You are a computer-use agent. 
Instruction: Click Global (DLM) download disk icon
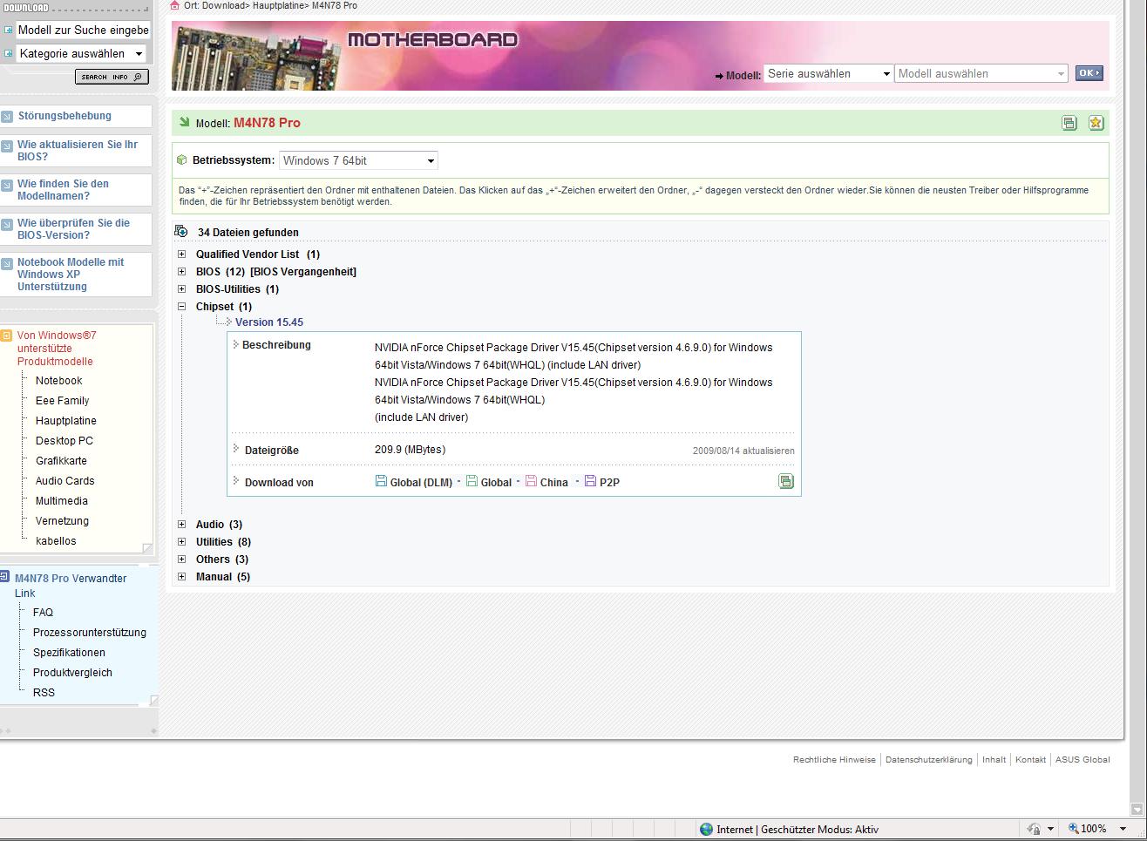click(381, 481)
